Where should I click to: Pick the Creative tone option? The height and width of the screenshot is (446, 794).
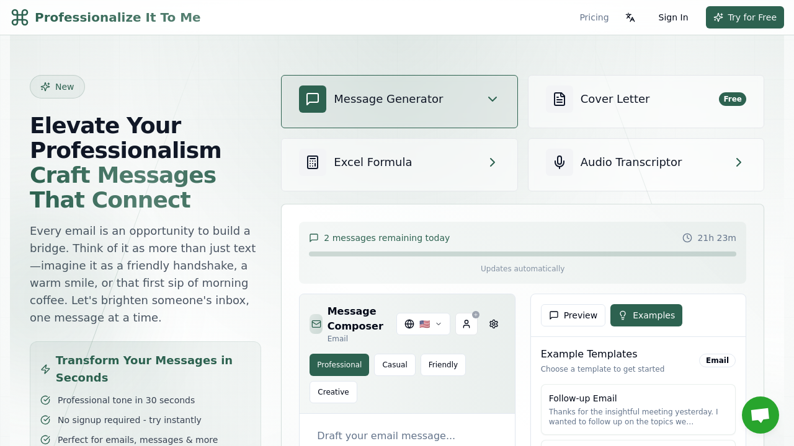click(x=333, y=392)
